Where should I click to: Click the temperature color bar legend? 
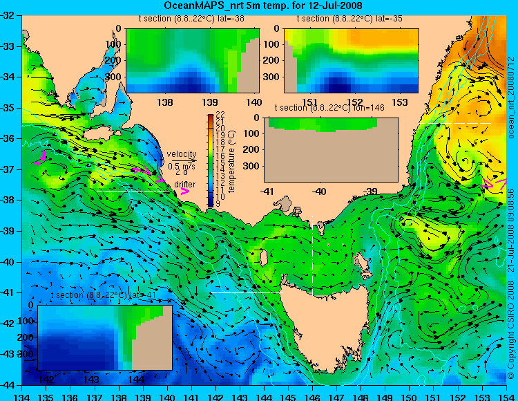211,160
